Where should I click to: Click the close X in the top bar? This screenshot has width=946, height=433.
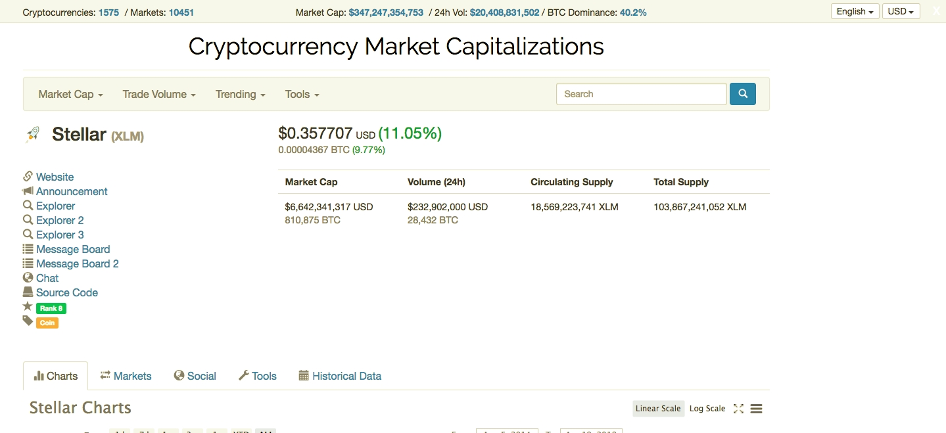tap(936, 12)
